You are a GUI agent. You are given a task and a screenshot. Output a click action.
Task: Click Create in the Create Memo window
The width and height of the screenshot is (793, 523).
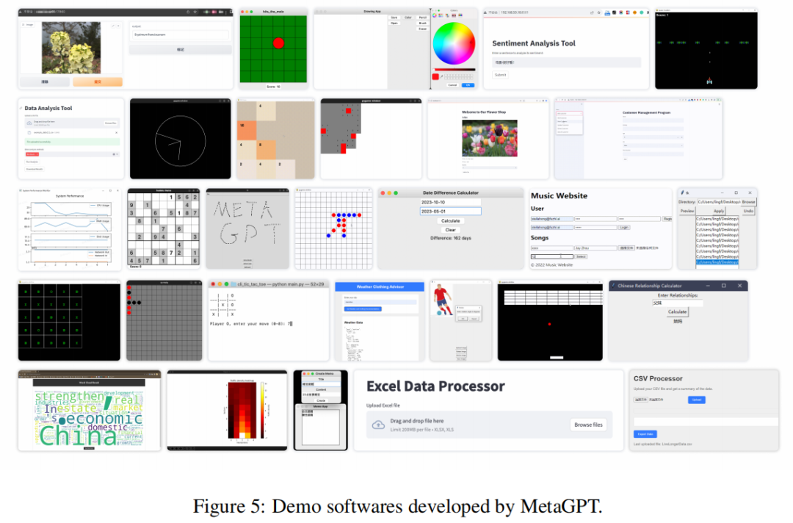(x=321, y=400)
